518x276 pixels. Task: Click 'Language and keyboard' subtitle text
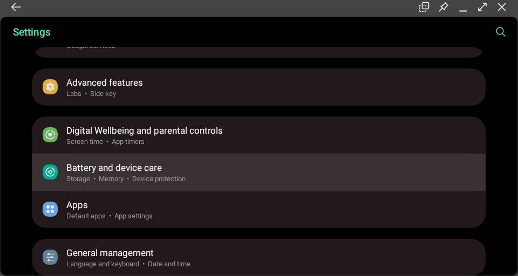coord(103,264)
